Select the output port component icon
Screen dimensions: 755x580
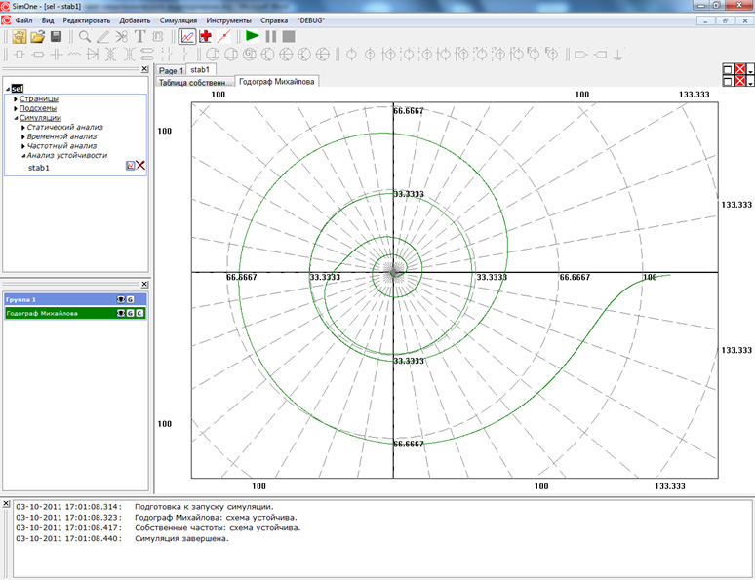[x=580, y=55]
